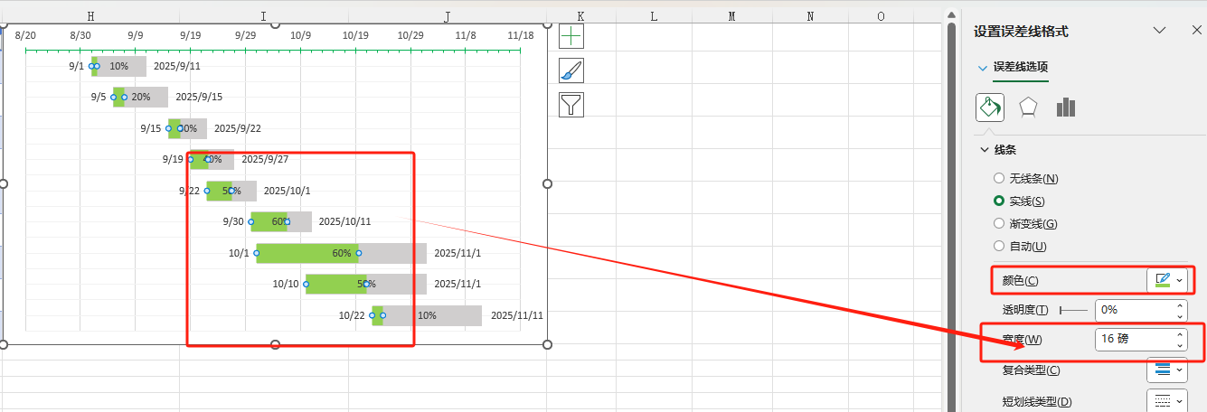Open the Chart Styles paintbrush button

571,70
